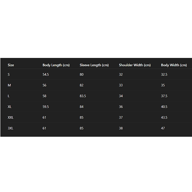
Task: Select the M size row label
Action: click(x=9, y=85)
